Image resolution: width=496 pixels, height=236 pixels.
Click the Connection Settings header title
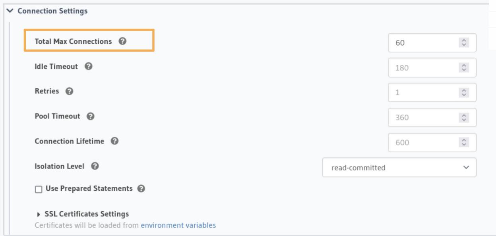coord(52,11)
